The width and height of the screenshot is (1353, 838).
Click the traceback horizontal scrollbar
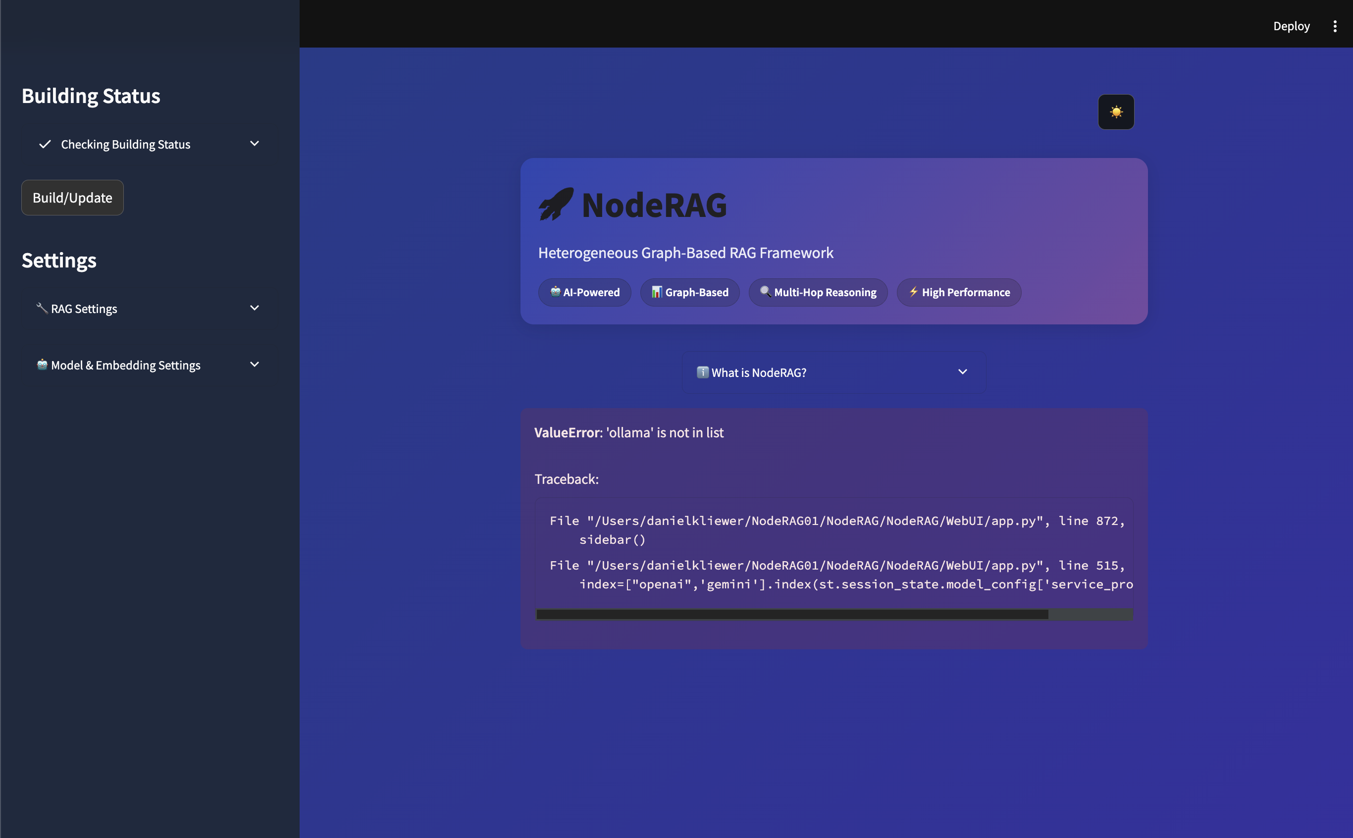(792, 614)
